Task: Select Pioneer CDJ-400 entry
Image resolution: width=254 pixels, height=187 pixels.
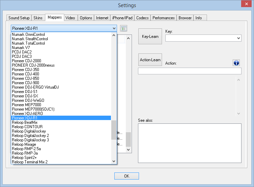Action: point(61,74)
